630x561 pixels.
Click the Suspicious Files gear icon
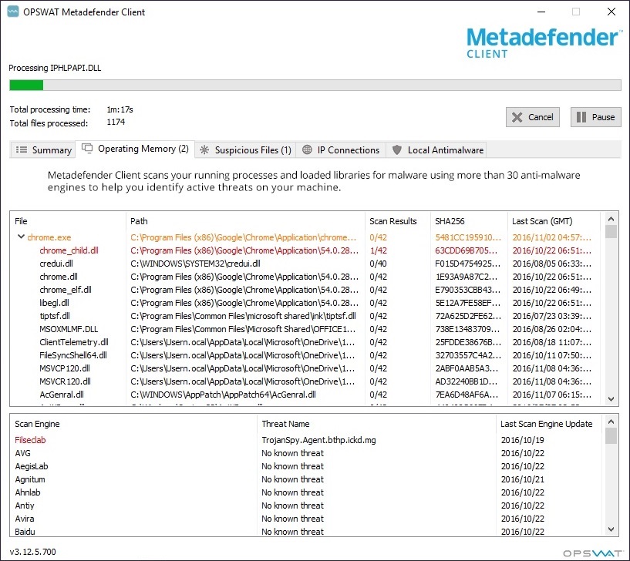(x=204, y=149)
